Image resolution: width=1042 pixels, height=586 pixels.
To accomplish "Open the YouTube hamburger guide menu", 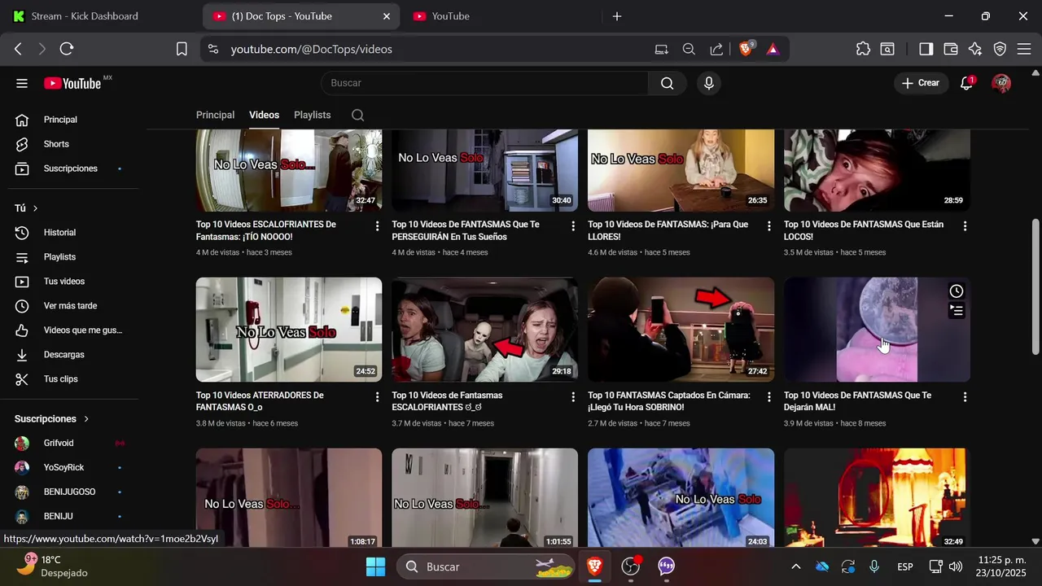I will pos(22,83).
